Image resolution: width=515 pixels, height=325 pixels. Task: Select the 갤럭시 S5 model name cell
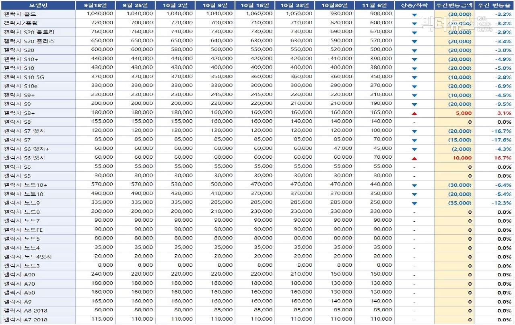tap(38, 176)
